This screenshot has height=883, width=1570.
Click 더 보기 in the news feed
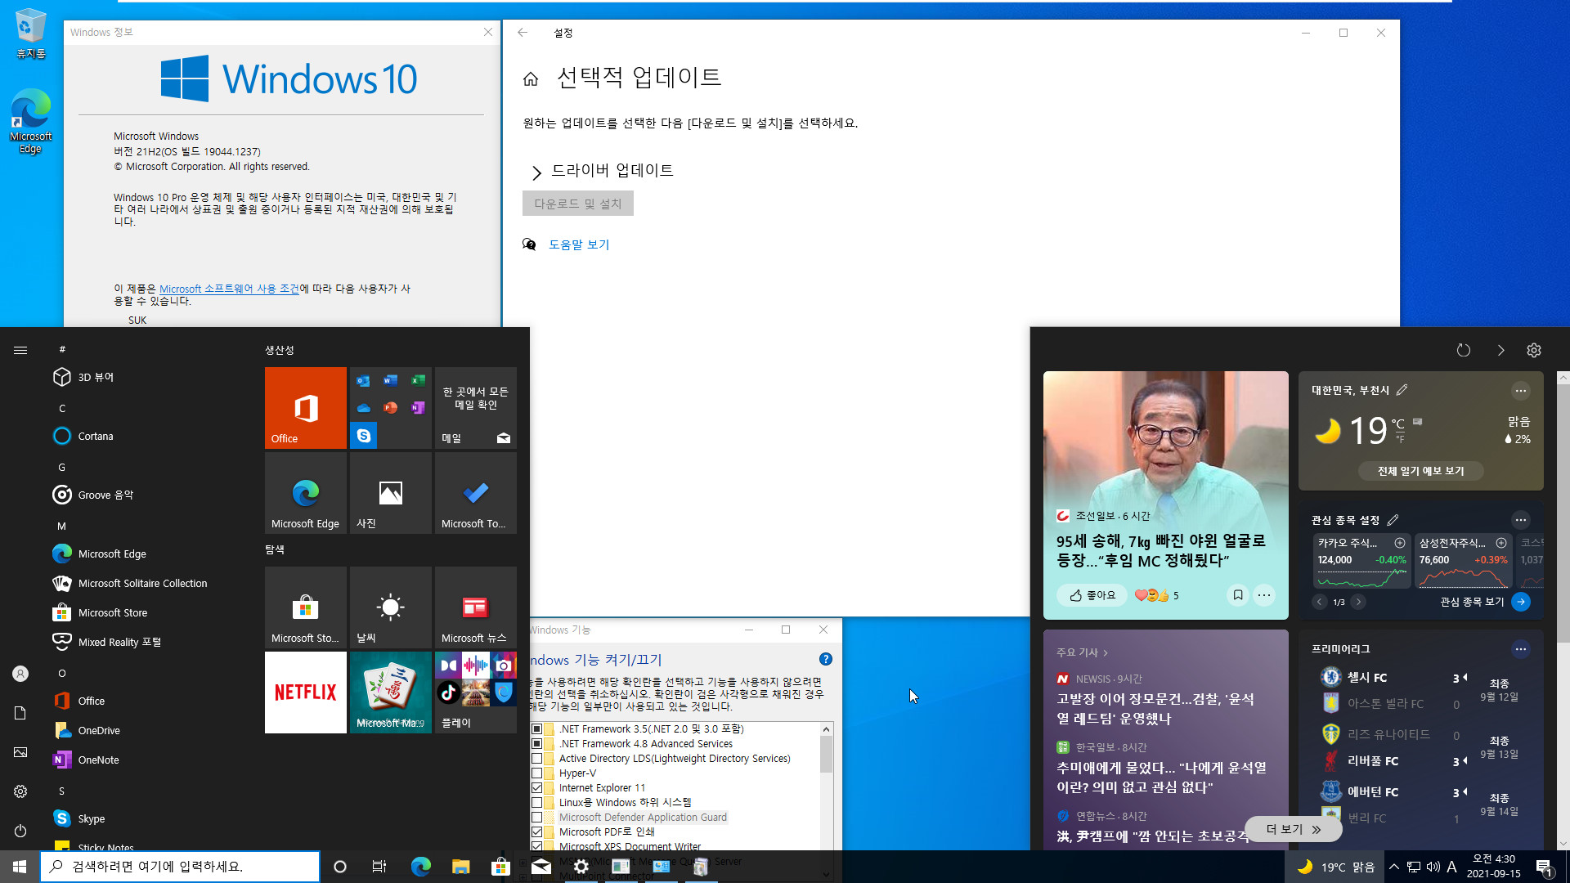click(x=1293, y=829)
